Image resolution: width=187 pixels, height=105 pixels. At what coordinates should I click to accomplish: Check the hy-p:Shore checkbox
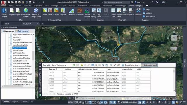(11, 40)
